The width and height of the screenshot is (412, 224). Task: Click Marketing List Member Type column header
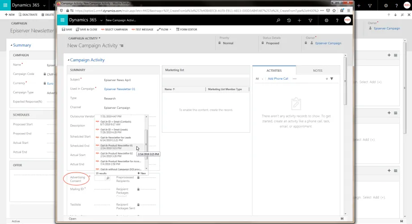click(225, 89)
